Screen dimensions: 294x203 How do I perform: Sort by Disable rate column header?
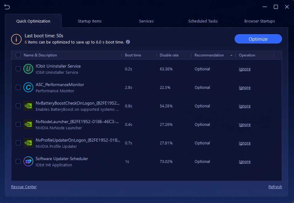[169, 55]
